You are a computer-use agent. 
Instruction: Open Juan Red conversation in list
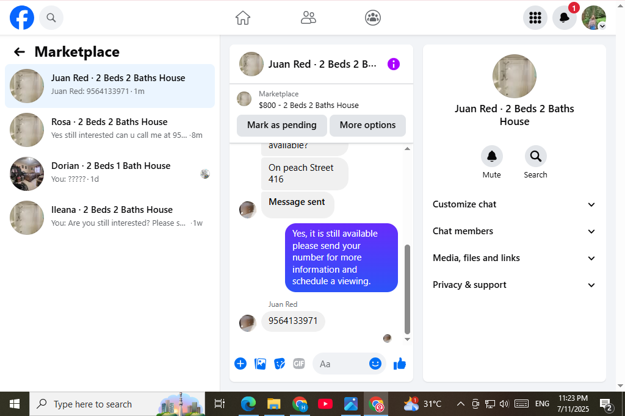[x=110, y=86]
